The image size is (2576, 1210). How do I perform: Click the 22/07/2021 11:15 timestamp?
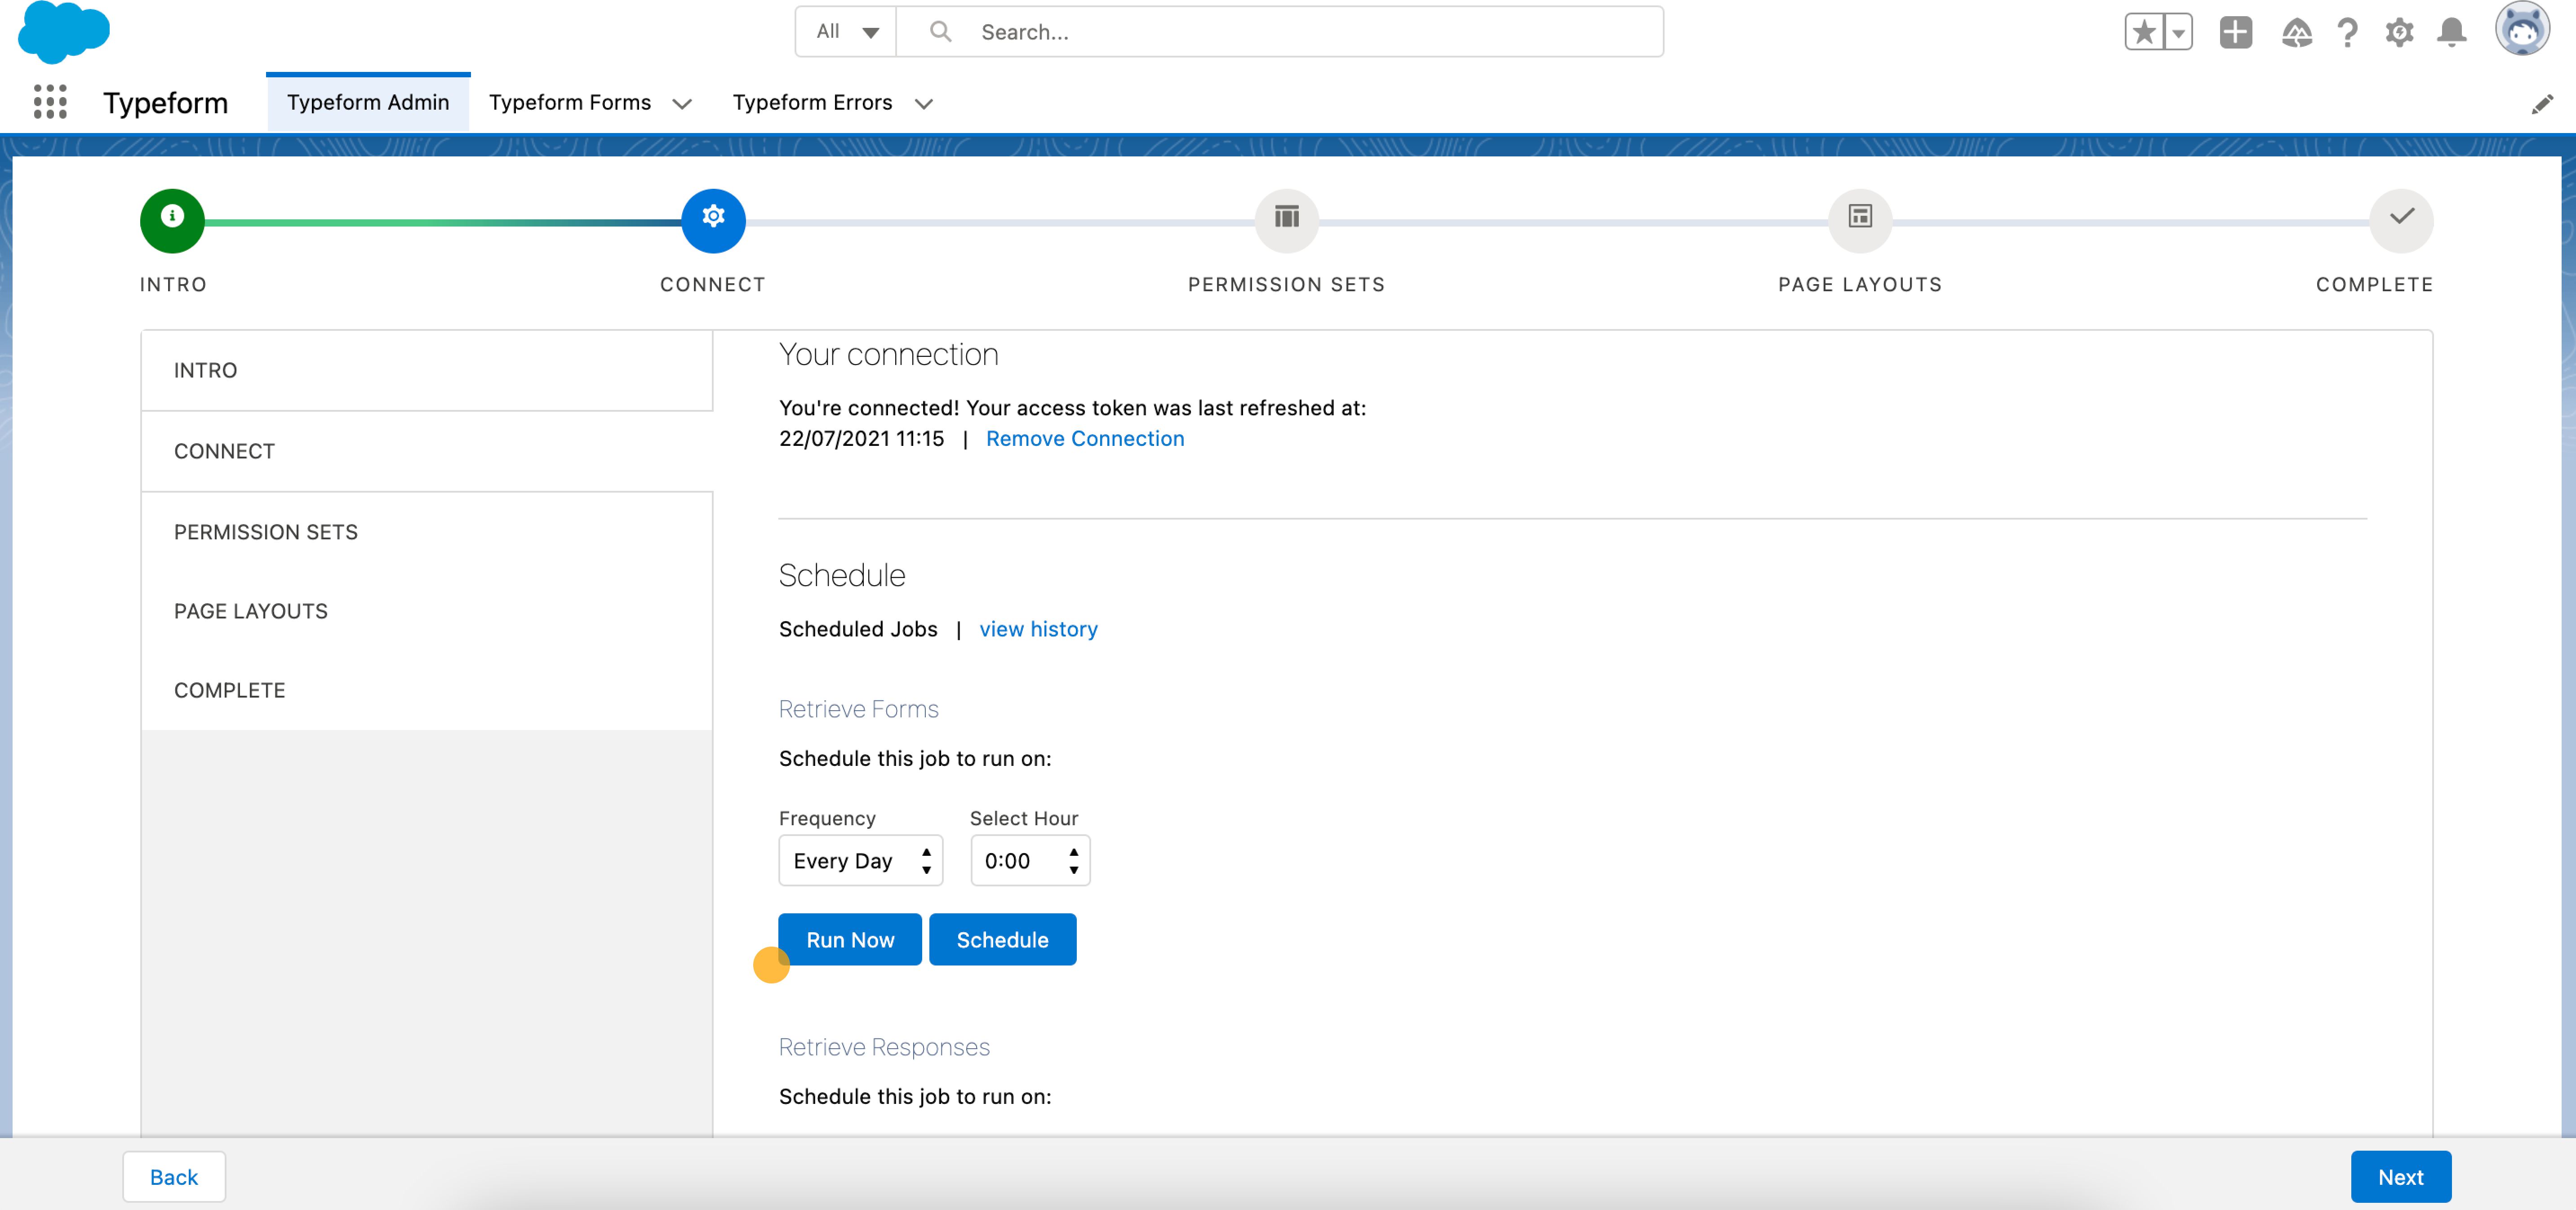tap(861, 439)
